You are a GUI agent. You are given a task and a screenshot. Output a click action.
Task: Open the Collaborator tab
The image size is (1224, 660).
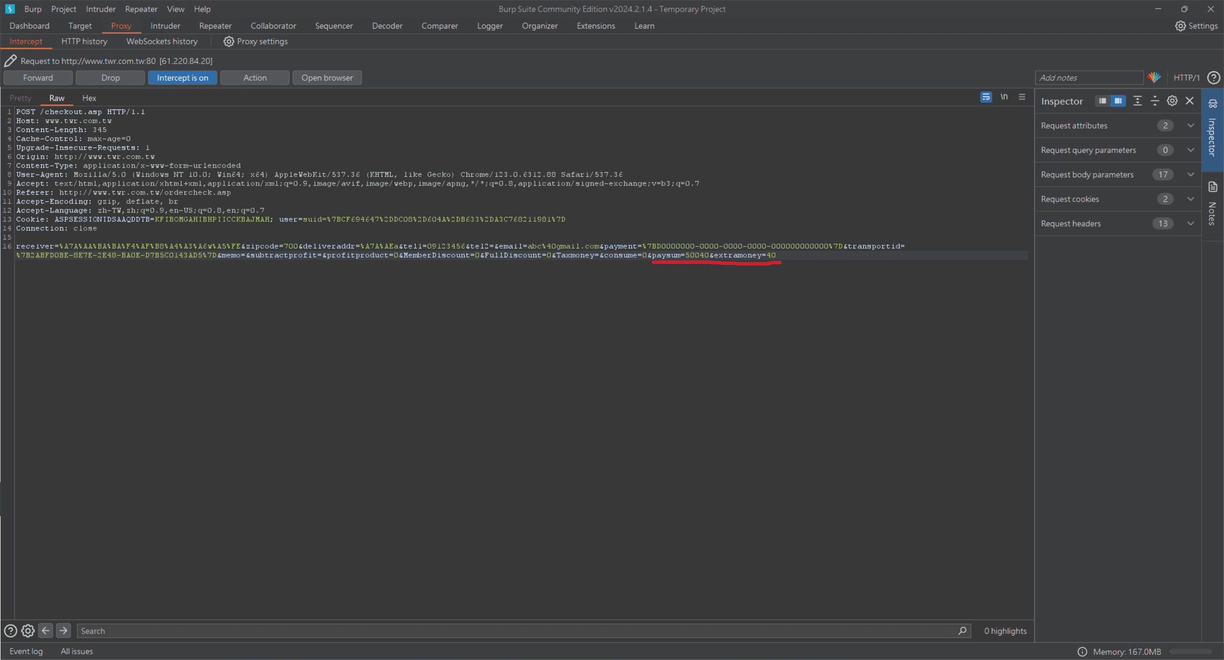tap(273, 26)
